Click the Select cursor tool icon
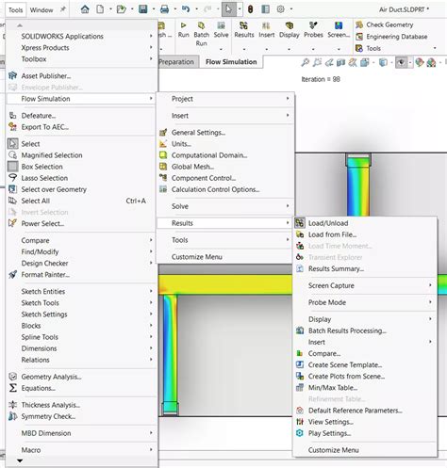The height and width of the screenshot is (468, 447). click(x=228, y=9)
